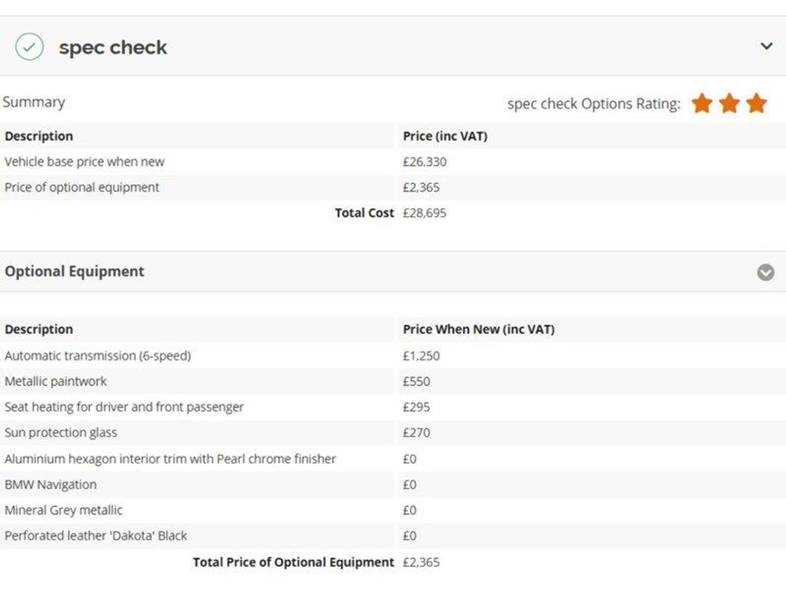Select the Vehicle base price when new row
Screen dimensions: 786x589
point(393,162)
